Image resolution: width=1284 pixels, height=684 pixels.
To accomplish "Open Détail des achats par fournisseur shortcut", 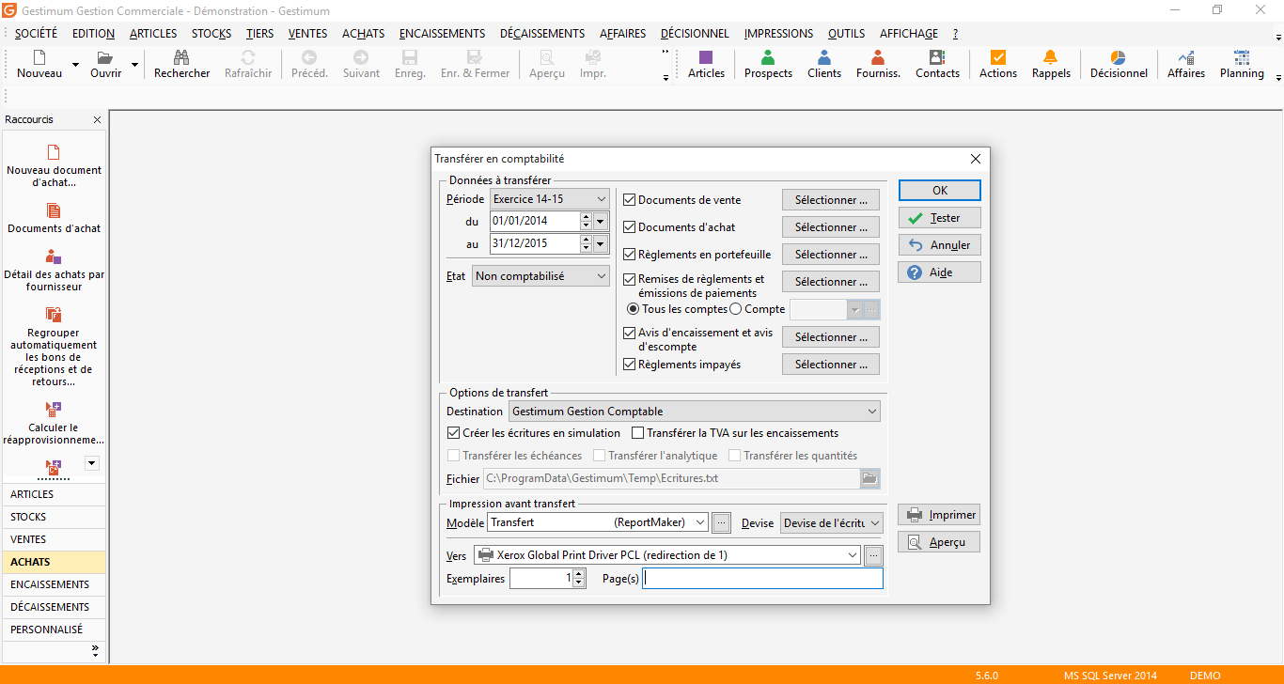I will pyautogui.click(x=54, y=271).
